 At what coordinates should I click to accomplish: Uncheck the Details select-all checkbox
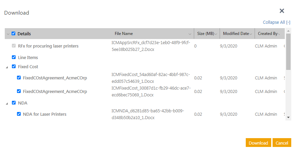click(x=14, y=34)
